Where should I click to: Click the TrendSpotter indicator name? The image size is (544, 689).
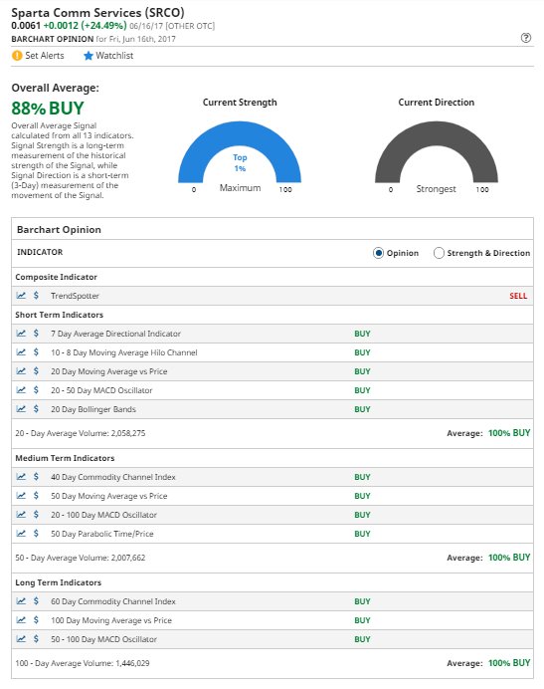coord(75,296)
